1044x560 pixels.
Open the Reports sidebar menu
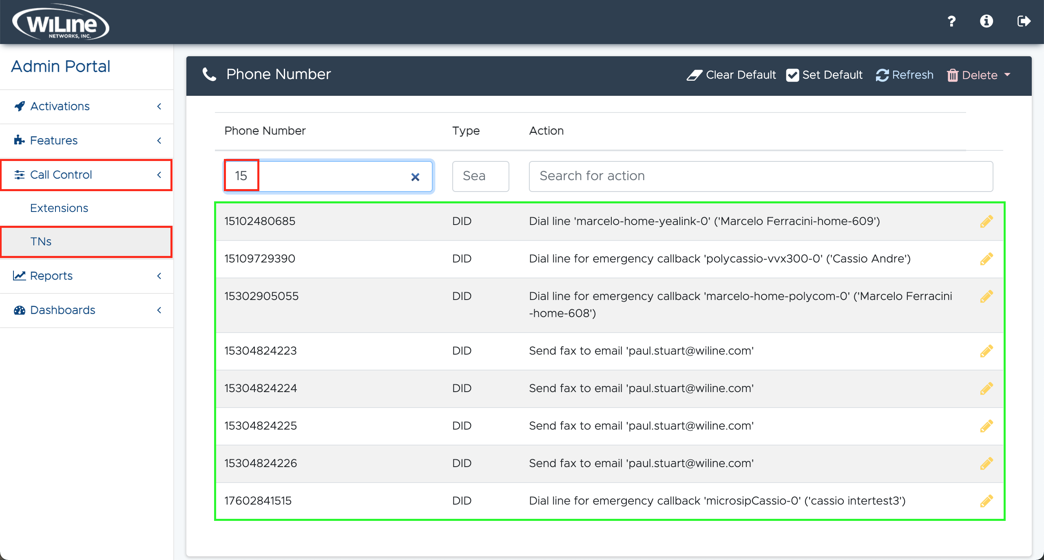point(86,276)
